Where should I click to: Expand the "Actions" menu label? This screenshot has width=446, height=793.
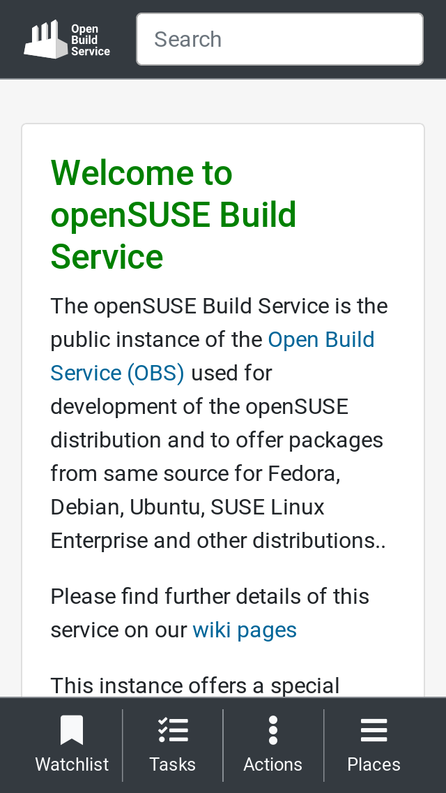(x=273, y=764)
